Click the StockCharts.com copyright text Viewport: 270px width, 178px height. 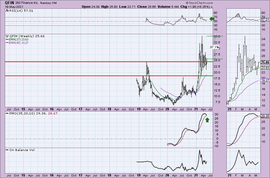[199, 3]
